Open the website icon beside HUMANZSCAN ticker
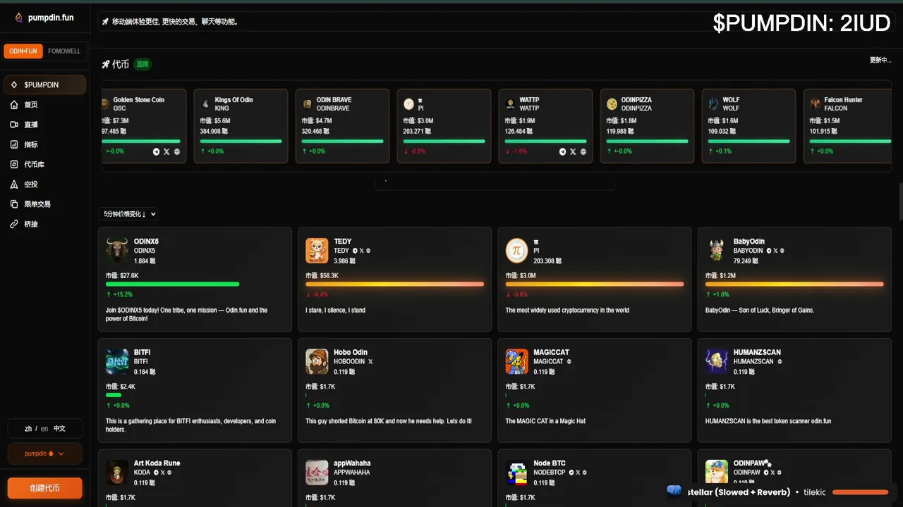The width and height of the screenshot is (903, 507). click(x=780, y=361)
